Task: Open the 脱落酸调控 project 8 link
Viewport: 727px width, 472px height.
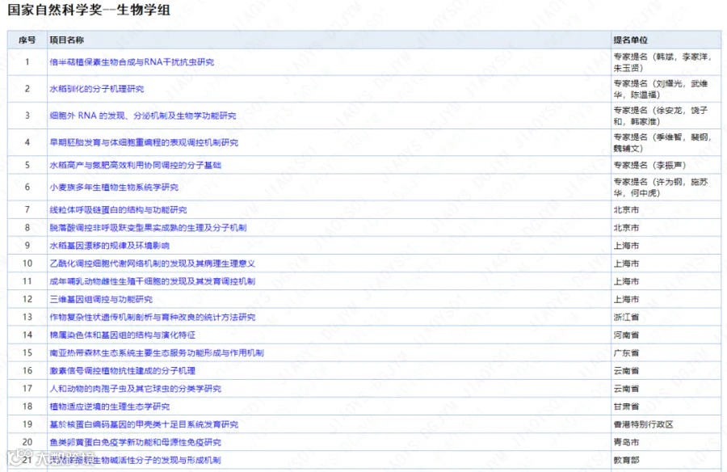Action: 148,228
